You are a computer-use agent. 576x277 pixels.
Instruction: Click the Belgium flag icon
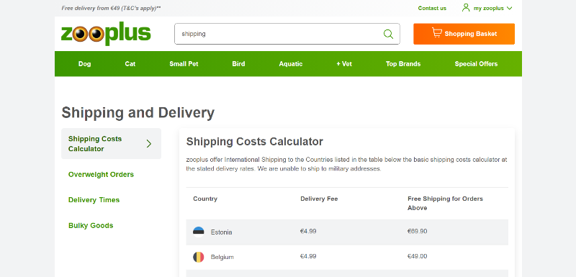point(199,257)
